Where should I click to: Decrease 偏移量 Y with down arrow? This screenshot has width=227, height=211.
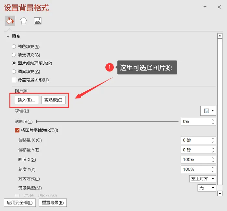coord(213,152)
